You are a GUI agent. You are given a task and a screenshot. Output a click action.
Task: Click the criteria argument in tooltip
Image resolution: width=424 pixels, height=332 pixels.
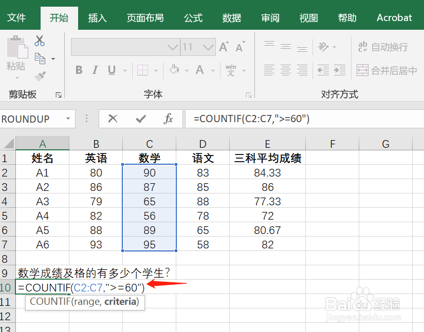click(x=122, y=302)
